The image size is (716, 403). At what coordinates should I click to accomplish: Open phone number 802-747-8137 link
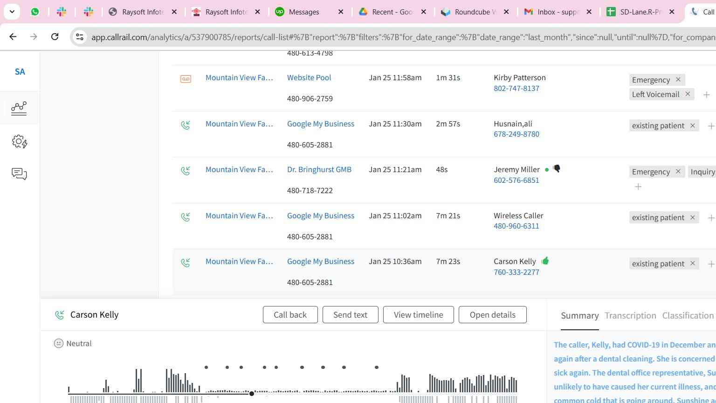[516, 88]
